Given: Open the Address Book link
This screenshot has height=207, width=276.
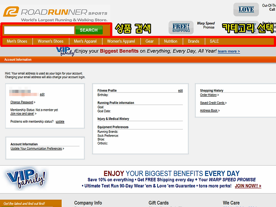Looking at the screenshot, I should [x=209, y=110].
